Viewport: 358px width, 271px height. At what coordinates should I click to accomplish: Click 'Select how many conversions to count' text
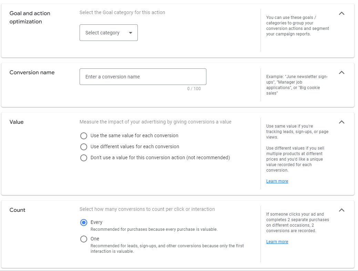[x=147, y=209]
